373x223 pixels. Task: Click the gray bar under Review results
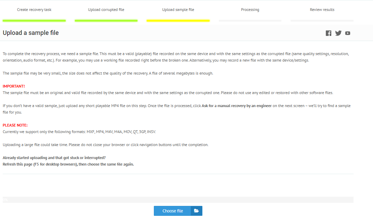[322, 21]
